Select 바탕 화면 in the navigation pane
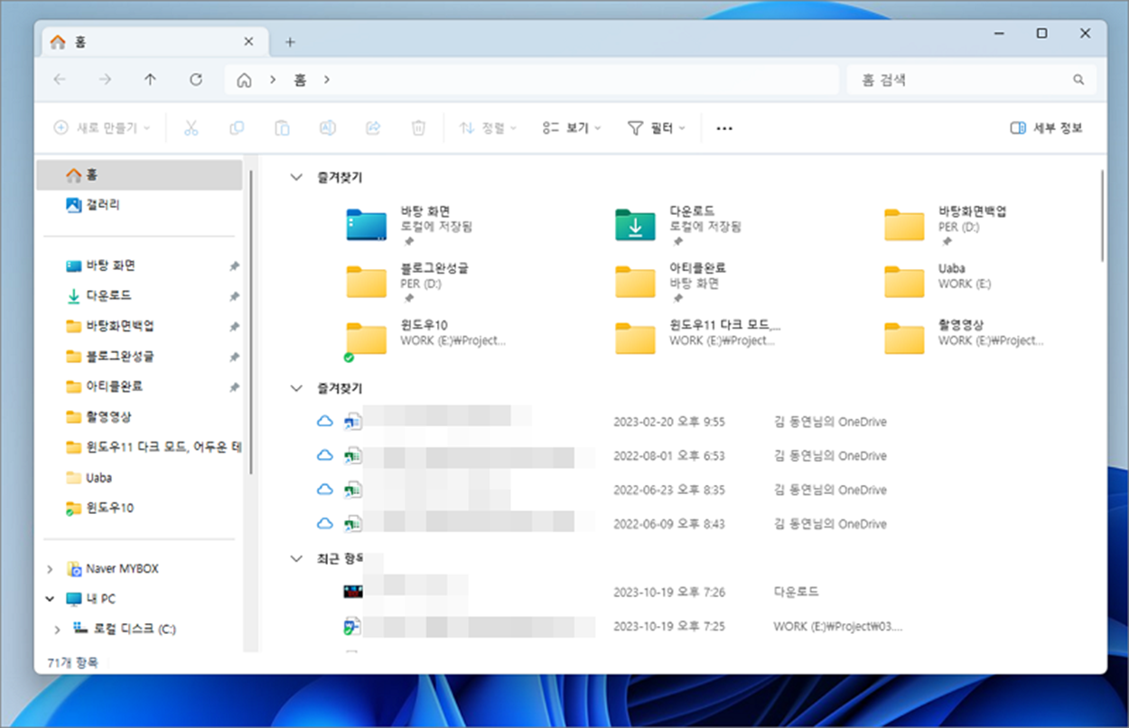This screenshot has height=728, width=1129. (139, 266)
